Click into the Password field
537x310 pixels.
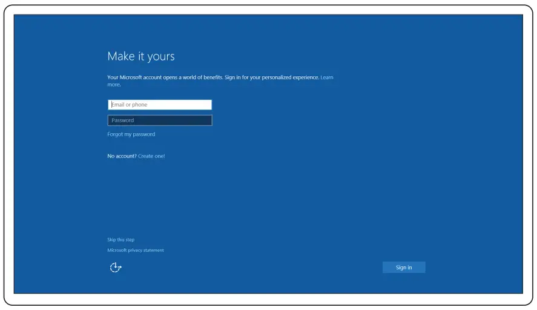tap(160, 120)
